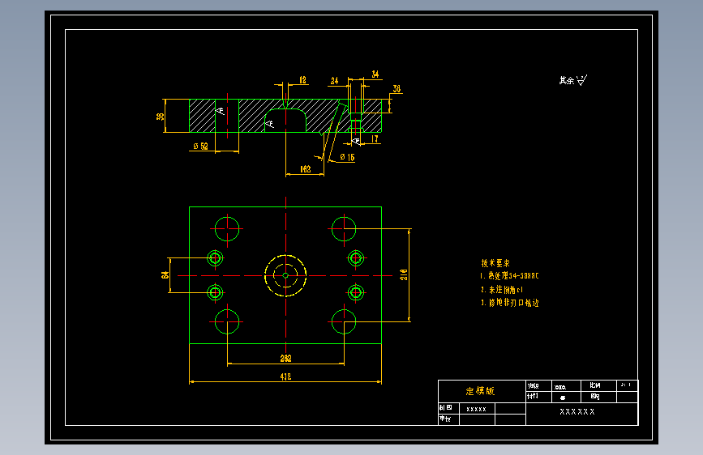Select the 其余 surface finish note
The width and height of the screenshot is (703, 455).
(x=573, y=80)
